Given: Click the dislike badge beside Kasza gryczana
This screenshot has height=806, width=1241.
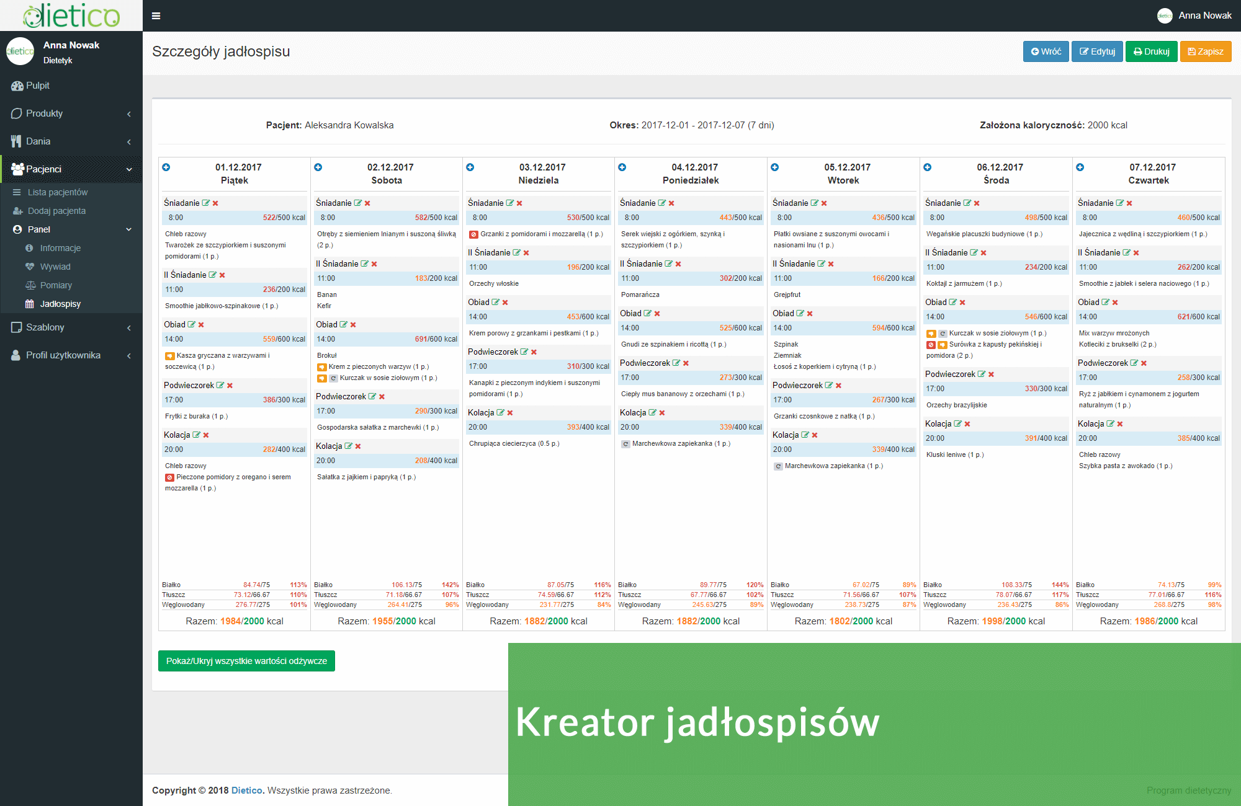Looking at the screenshot, I should 169,356.
